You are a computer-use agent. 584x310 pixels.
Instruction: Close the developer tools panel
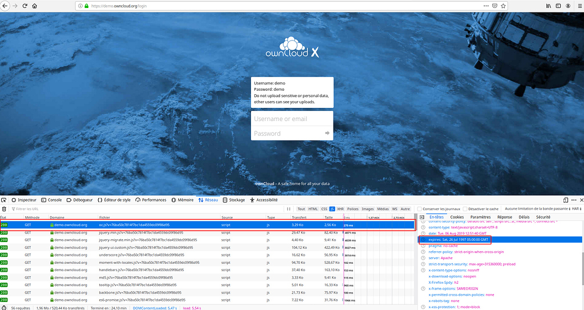(x=581, y=200)
